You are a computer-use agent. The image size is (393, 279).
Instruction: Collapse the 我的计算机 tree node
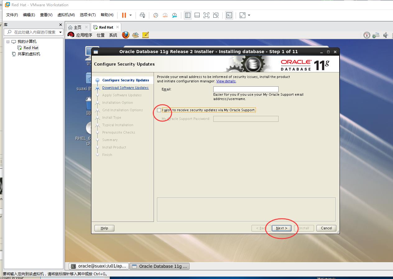pyautogui.click(x=8, y=41)
